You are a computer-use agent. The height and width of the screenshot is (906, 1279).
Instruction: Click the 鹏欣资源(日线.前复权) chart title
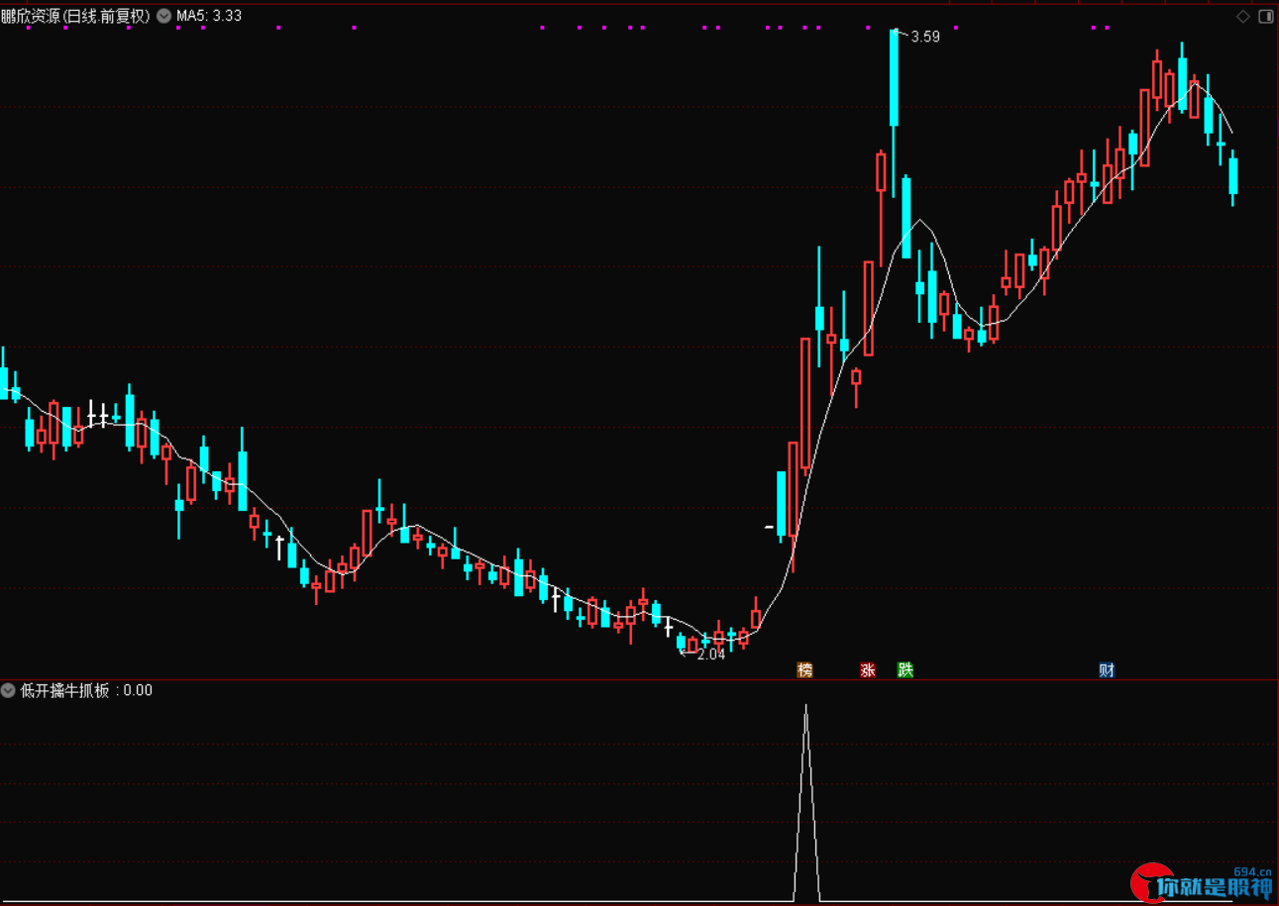point(76,16)
